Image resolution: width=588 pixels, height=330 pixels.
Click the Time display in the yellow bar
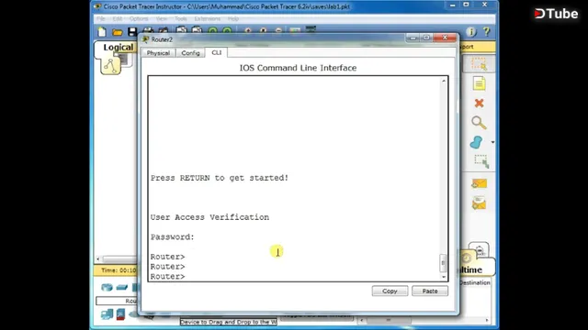(119, 270)
